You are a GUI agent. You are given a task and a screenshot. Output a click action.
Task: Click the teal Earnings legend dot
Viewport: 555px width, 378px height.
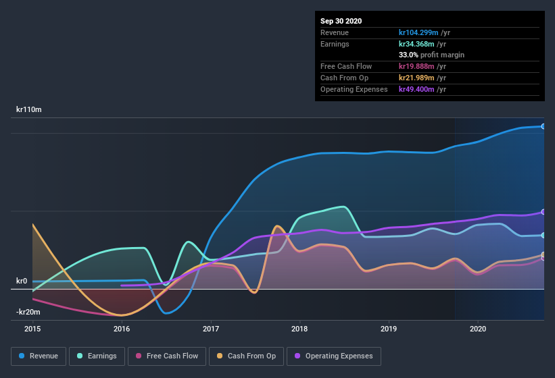tap(80, 356)
